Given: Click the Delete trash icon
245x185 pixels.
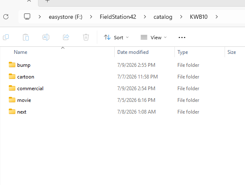Looking at the screenshot, I should pos(86,37).
